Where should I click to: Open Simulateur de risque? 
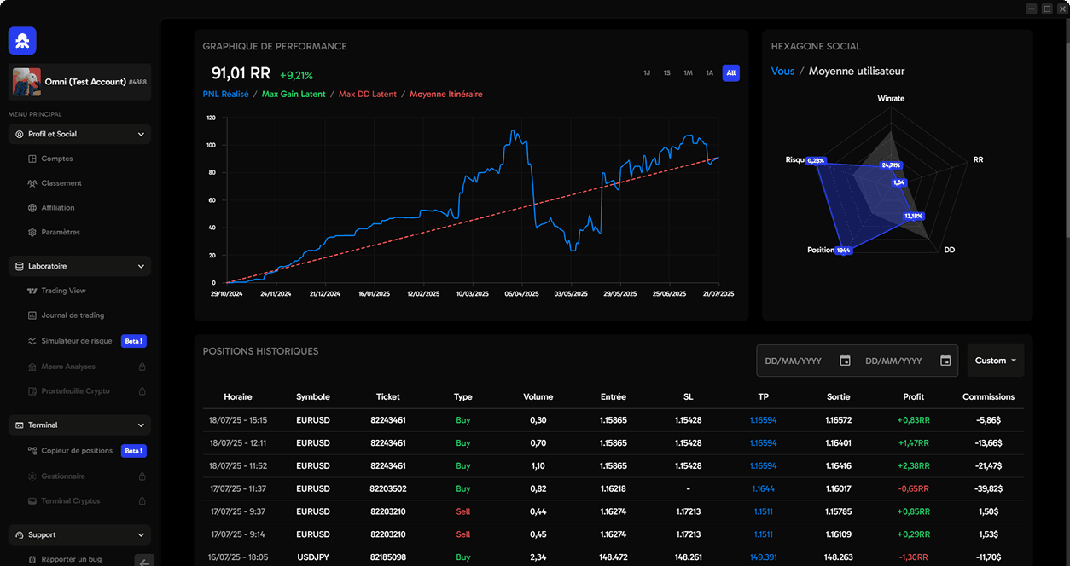[77, 341]
